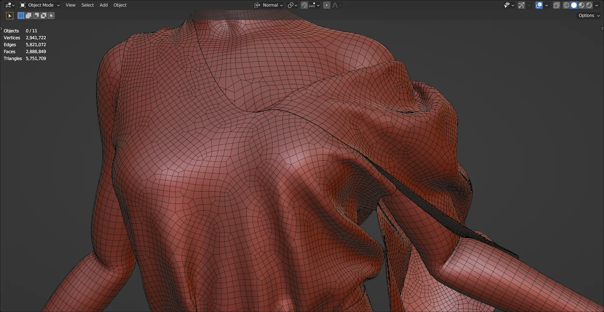Open the snapping options dropdown
604x312 pixels.
point(314,5)
